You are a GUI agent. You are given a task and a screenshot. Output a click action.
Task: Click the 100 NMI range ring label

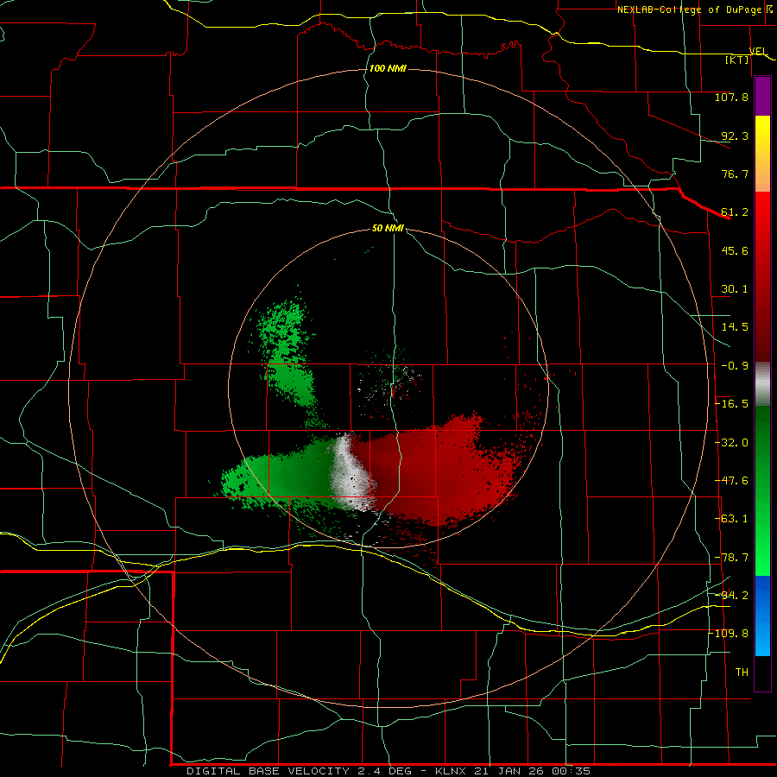click(x=388, y=68)
